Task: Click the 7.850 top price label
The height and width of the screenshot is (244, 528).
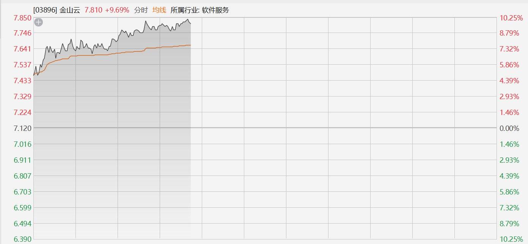Action: tap(22, 18)
